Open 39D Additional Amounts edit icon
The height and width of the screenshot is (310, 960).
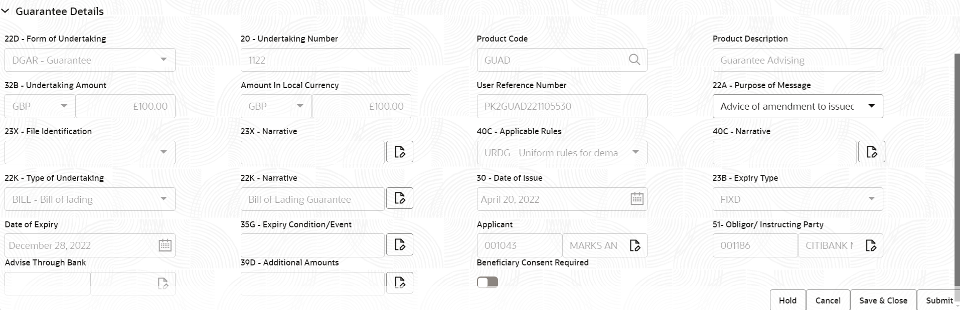pyautogui.click(x=400, y=283)
